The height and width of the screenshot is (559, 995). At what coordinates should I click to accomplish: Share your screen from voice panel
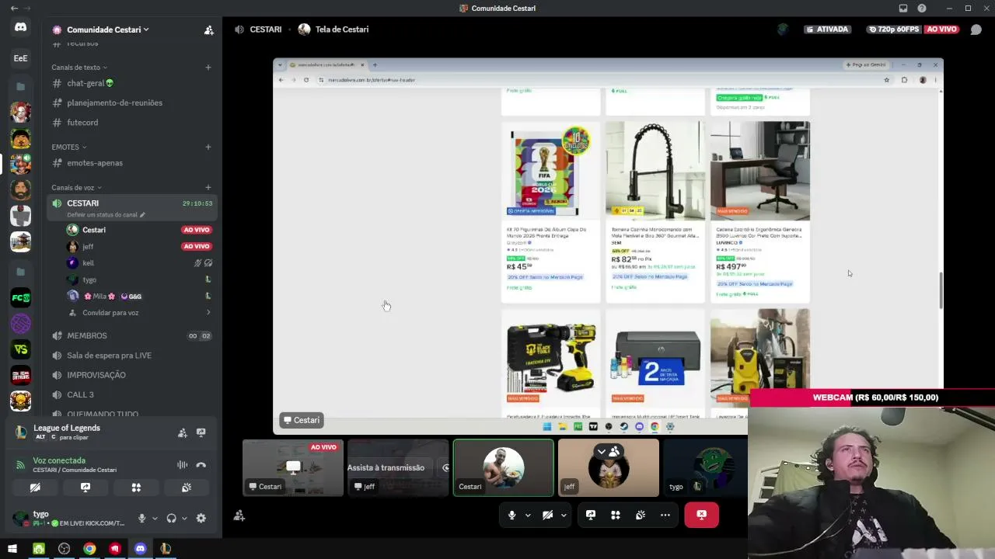[86, 488]
